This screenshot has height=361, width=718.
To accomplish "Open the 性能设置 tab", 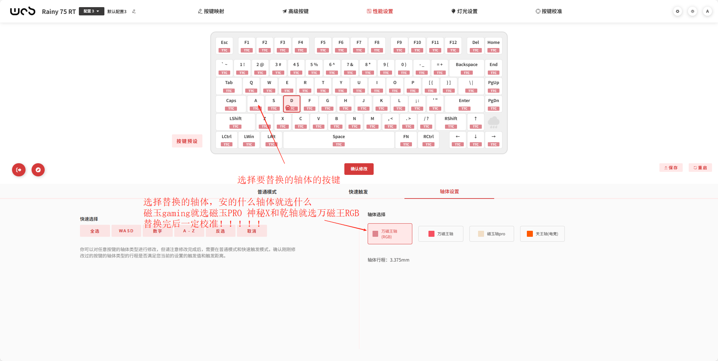I will (380, 11).
